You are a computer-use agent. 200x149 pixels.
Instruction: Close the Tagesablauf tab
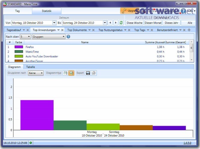(28, 30)
